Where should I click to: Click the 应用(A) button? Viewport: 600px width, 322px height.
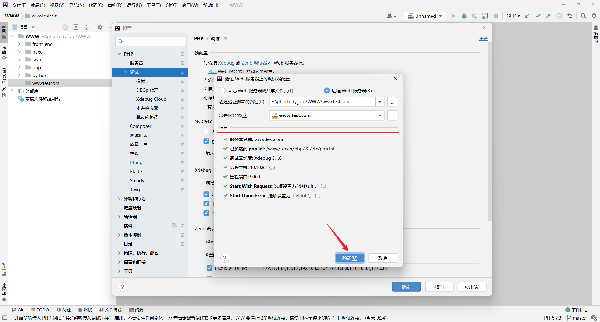[472, 287]
